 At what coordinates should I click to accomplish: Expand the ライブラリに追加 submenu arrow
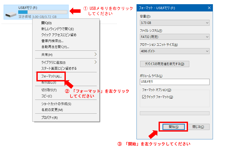(x=95, y=62)
